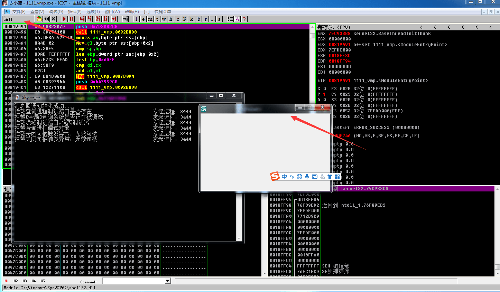Select disassembly row 'jmp 1111_vmp.0087B094'

coord(105,76)
